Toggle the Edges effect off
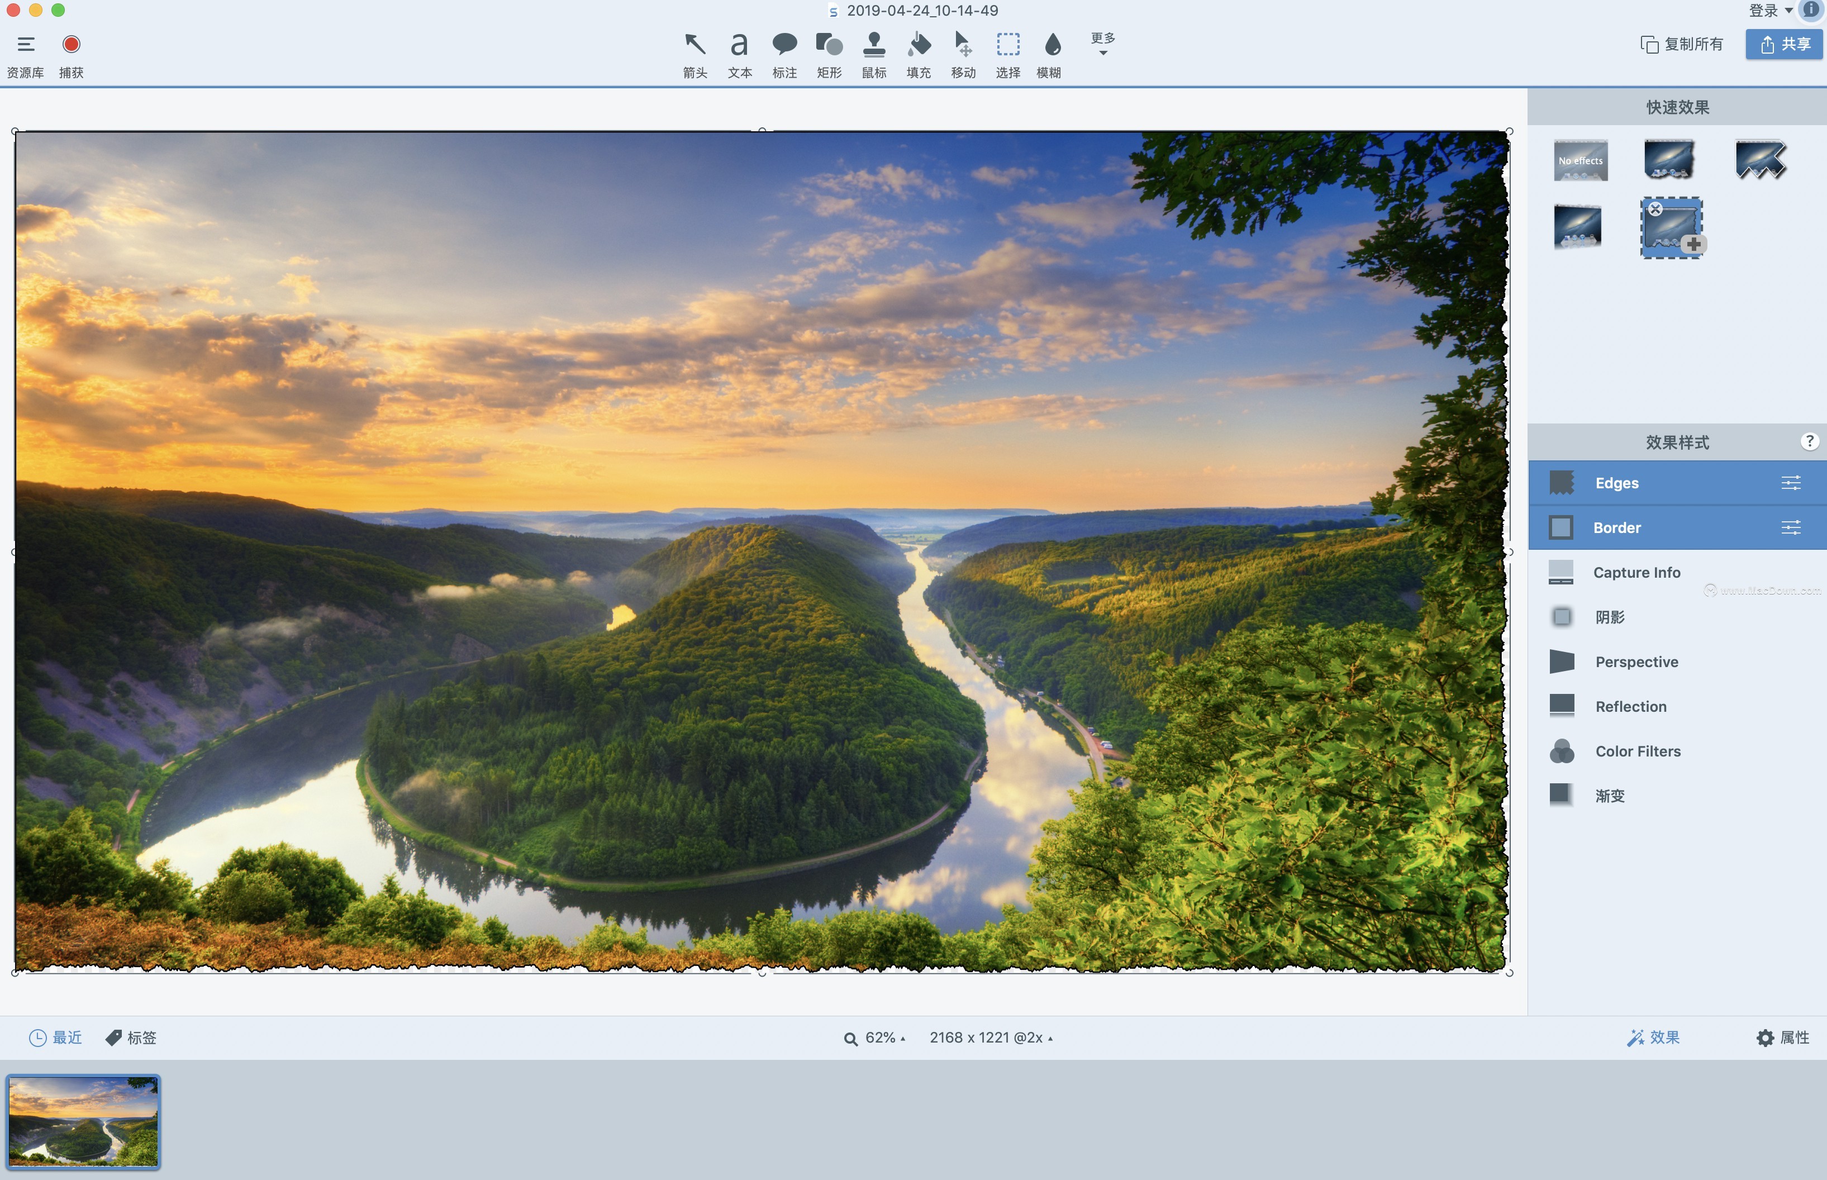Image resolution: width=1827 pixels, height=1180 pixels. pyautogui.click(x=1616, y=483)
